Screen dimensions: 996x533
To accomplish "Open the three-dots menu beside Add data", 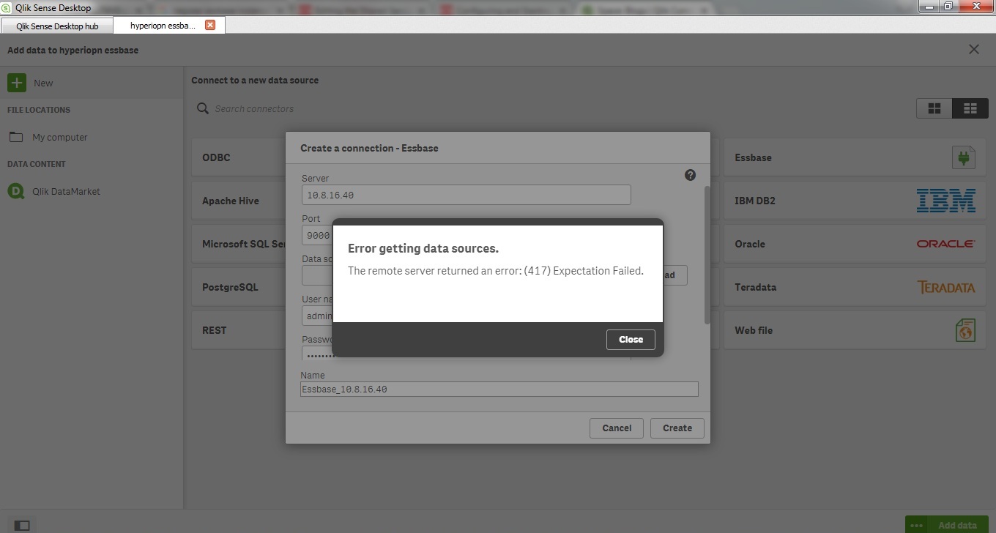I will 916,525.
